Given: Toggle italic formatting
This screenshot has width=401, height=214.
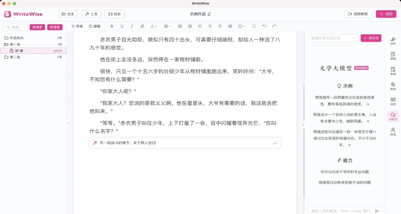Looking at the screenshot, I should [132, 26].
